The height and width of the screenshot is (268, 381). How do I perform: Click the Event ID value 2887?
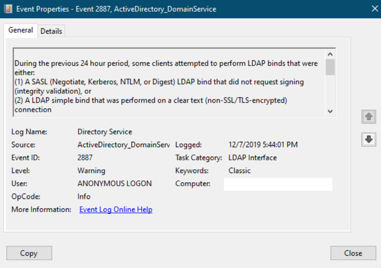85,158
